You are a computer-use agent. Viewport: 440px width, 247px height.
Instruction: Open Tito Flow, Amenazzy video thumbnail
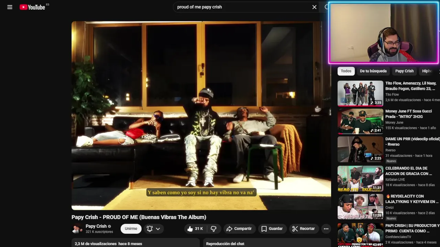(x=360, y=93)
